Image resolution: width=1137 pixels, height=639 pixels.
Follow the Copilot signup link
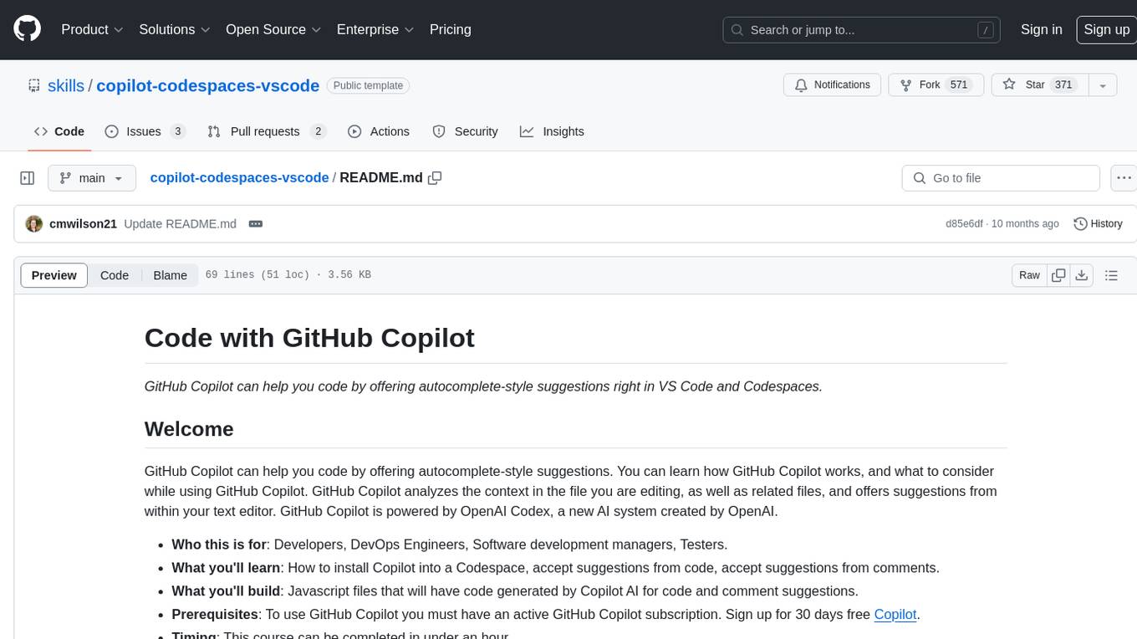pyautogui.click(x=895, y=614)
